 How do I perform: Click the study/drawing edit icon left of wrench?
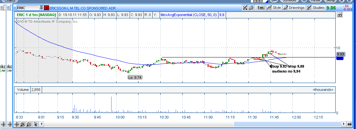point(245,8)
